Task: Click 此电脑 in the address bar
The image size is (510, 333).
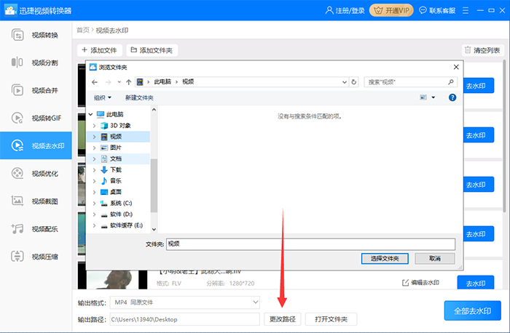Action: point(162,81)
